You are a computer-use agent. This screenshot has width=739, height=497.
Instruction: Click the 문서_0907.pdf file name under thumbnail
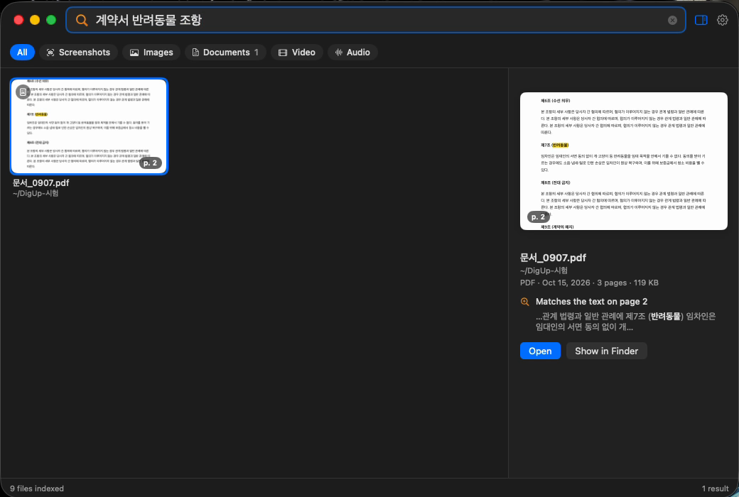pyautogui.click(x=41, y=182)
